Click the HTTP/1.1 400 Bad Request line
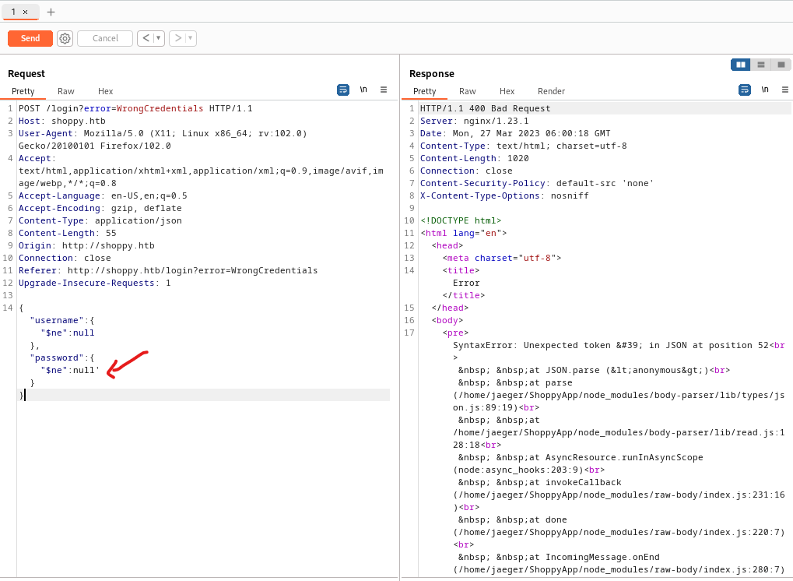 pyautogui.click(x=485, y=108)
